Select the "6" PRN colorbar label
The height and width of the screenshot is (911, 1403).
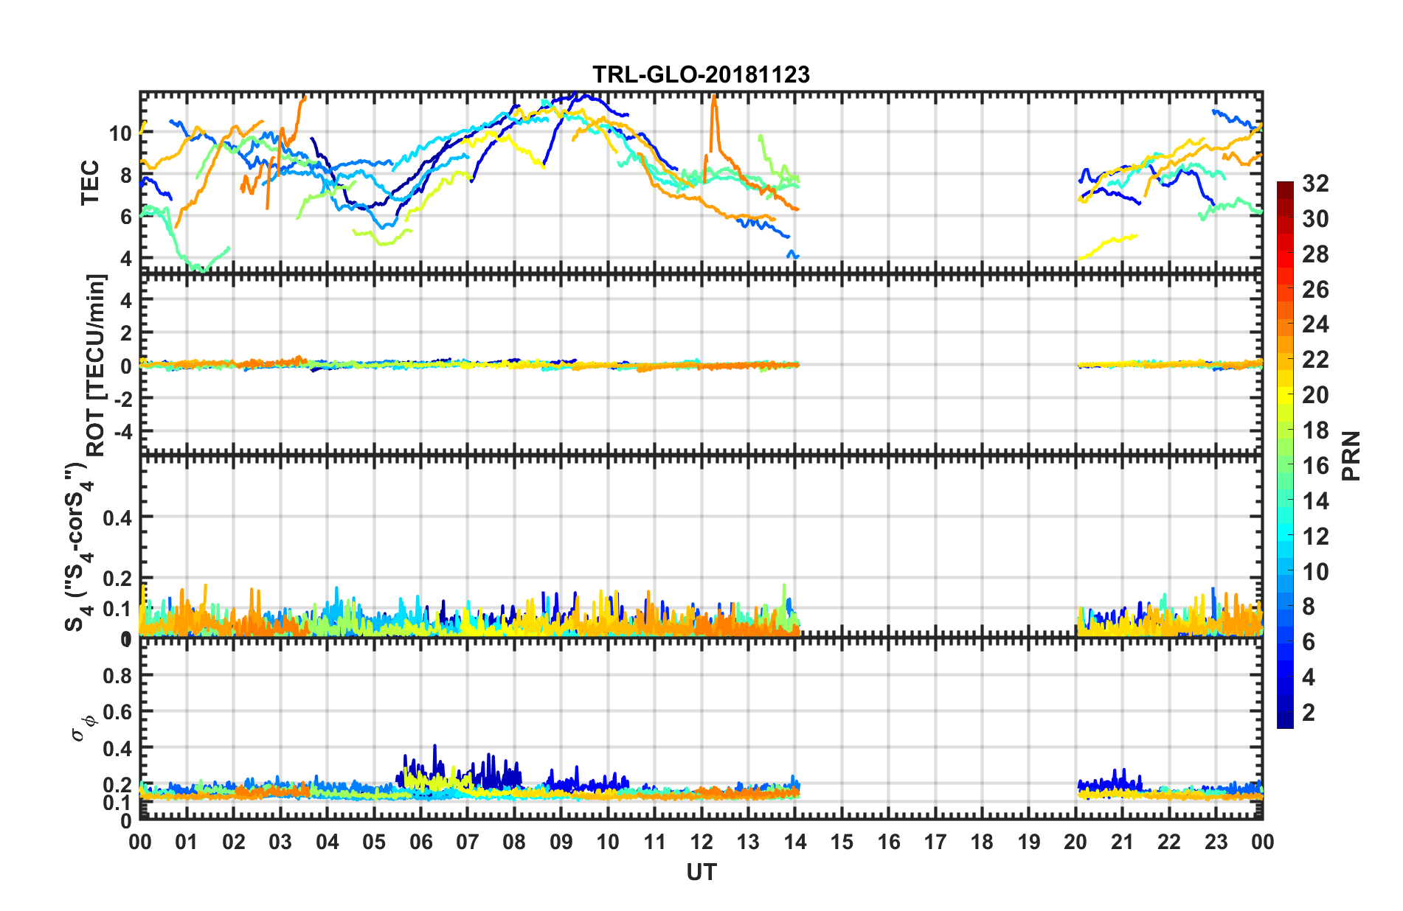coord(1309,642)
